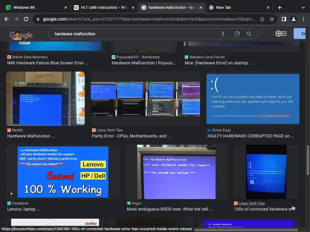Click the share page icon in address bar
The width and height of the screenshot is (310, 232).
tap(262, 19)
